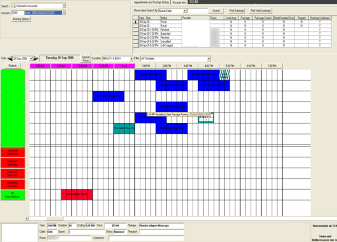The width and height of the screenshot is (337, 242).
Task: Click the Therapy field Wunderschöne Massage
Action: tap(161, 226)
